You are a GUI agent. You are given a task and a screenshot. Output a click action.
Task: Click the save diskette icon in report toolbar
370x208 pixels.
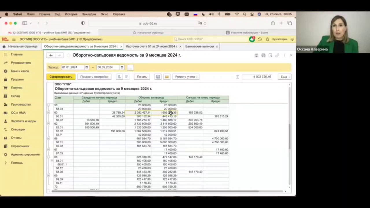tap(158, 77)
